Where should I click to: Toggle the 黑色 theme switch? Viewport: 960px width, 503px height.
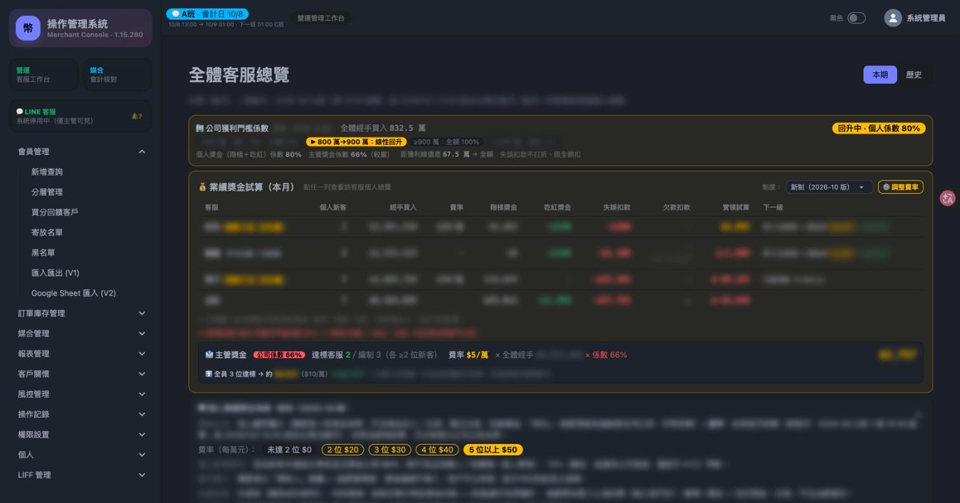857,18
